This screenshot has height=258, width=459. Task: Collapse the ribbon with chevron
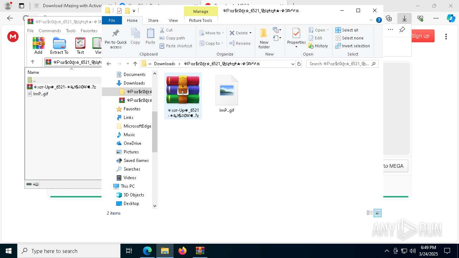[x=371, y=20]
